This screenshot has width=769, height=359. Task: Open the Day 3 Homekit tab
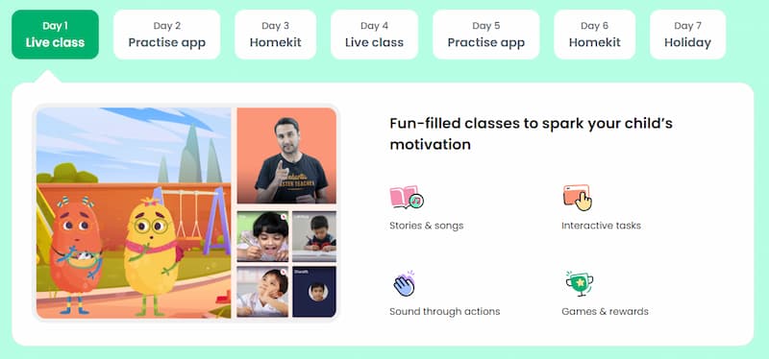pyautogui.click(x=275, y=35)
